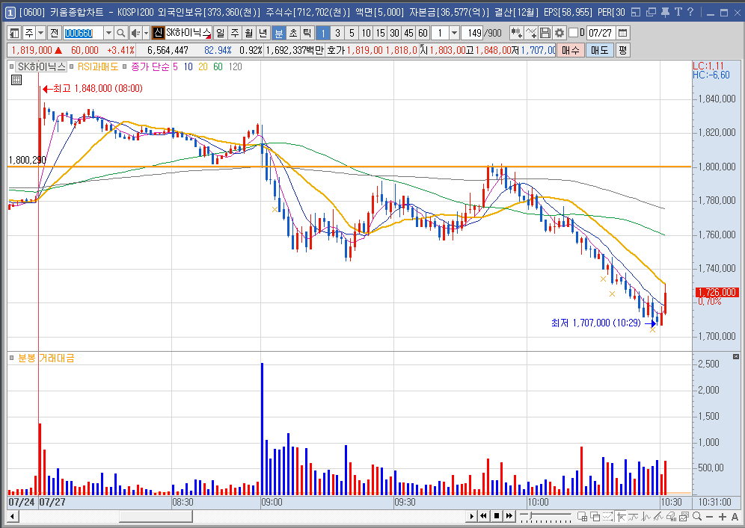
Task: Open chart settings gear icon
Action: click(559, 33)
